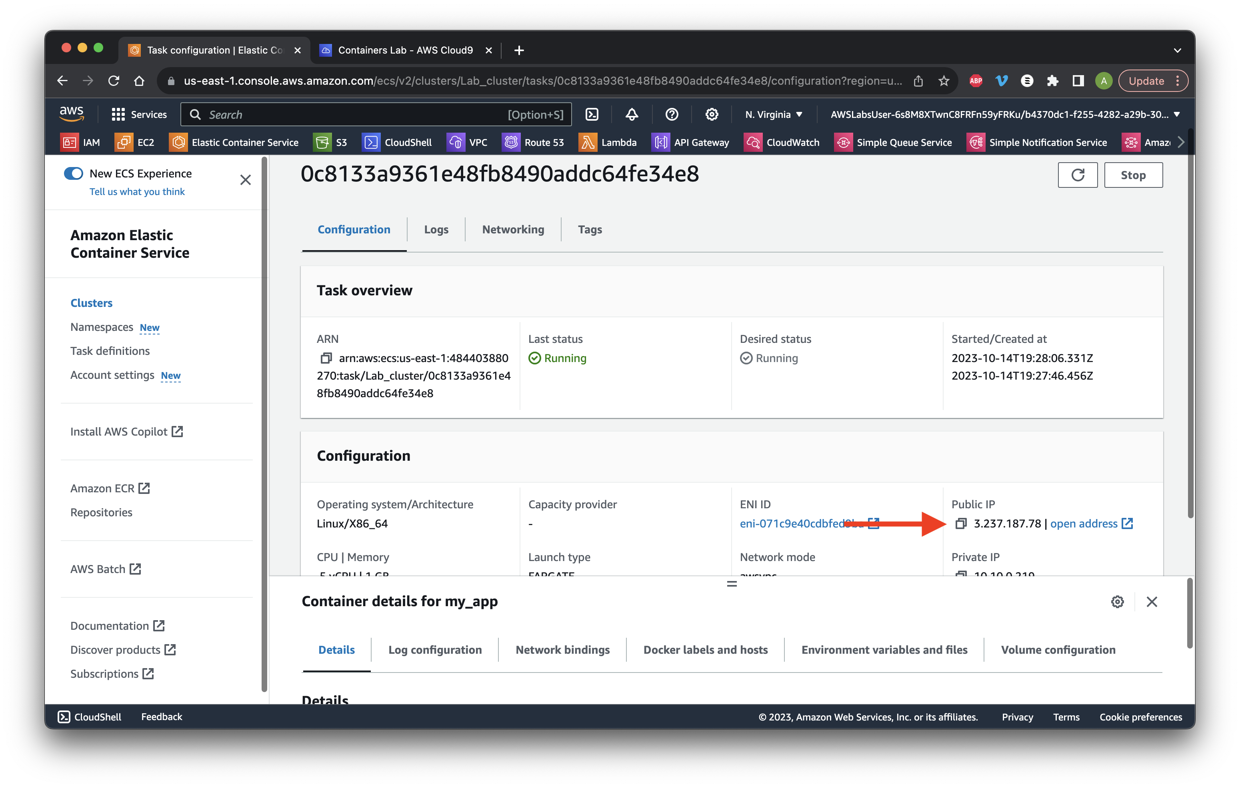
Task: Open Amazon ECR external link
Action: coord(110,488)
